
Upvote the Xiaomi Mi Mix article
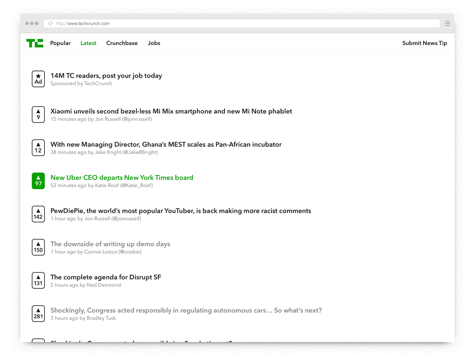[x=38, y=115]
